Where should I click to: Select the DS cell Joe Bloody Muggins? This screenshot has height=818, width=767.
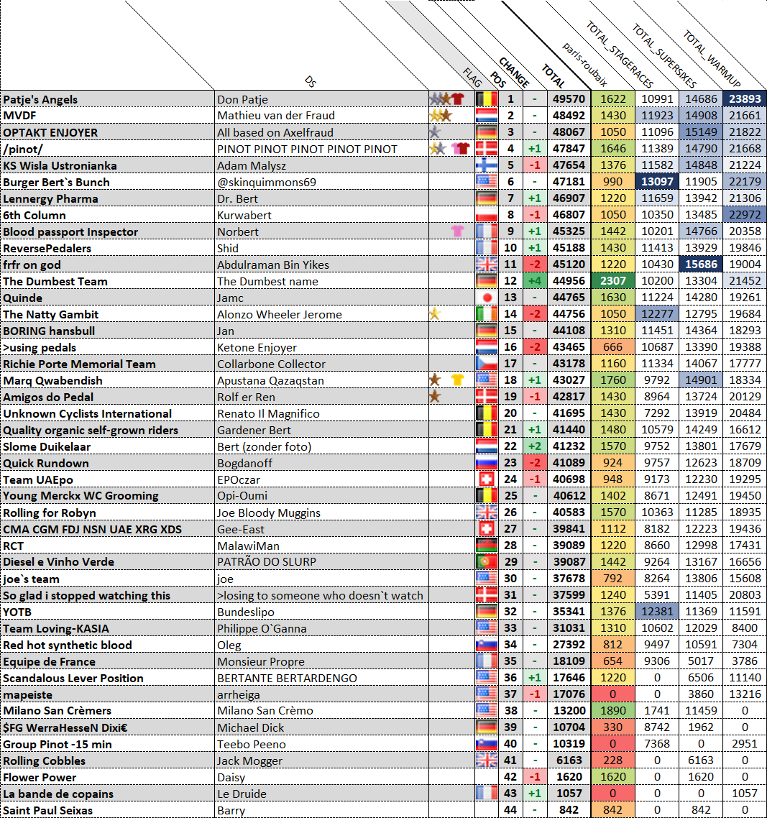(x=321, y=513)
